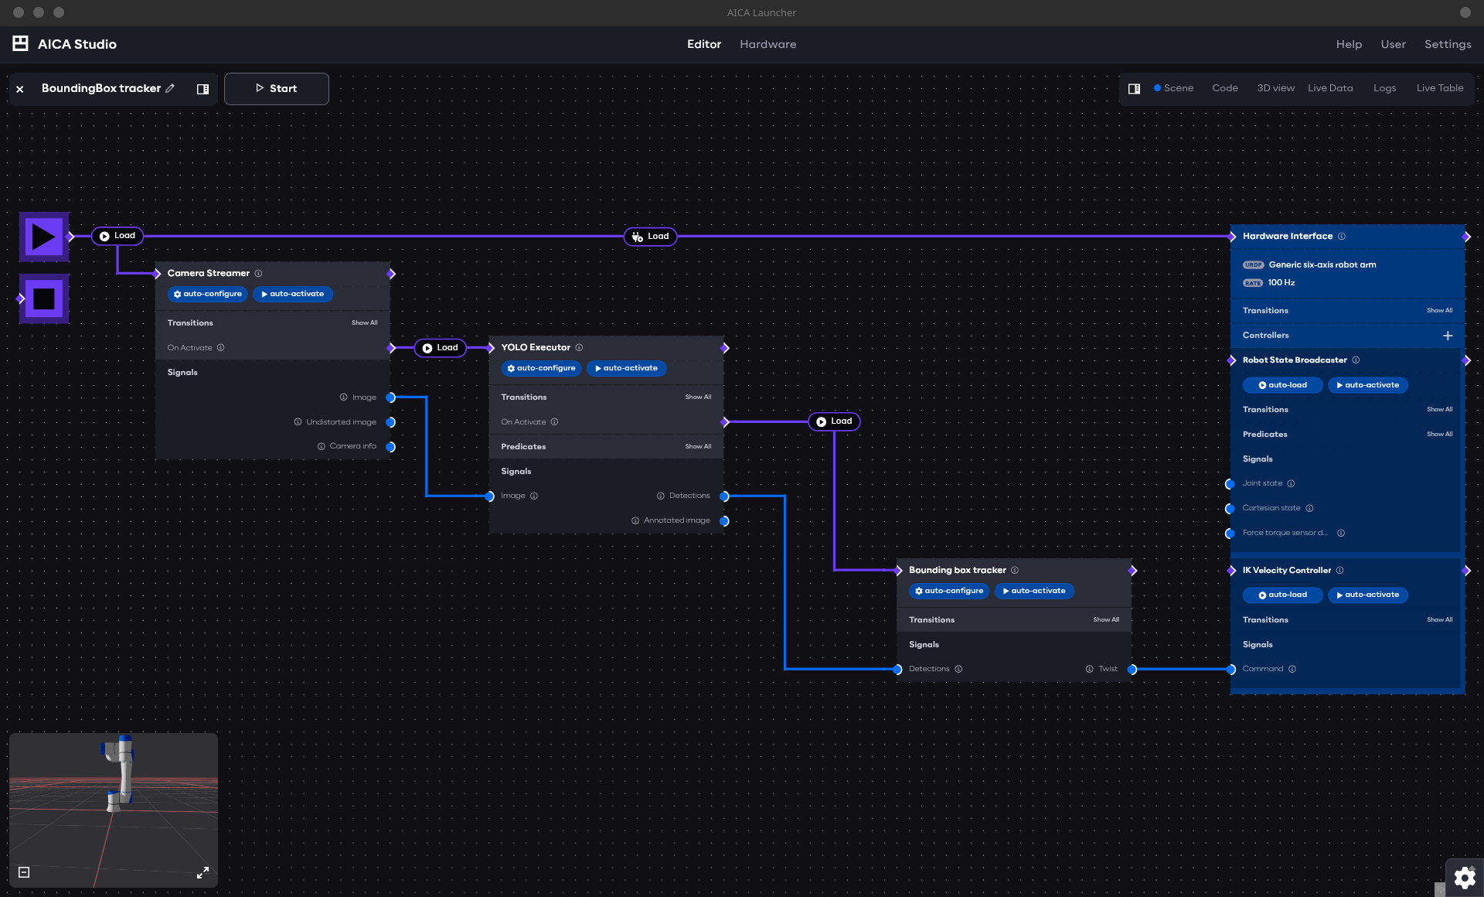This screenshot has height=897, width=1484.
Task: Open the Hardware tab
Action: coord(767,44)
